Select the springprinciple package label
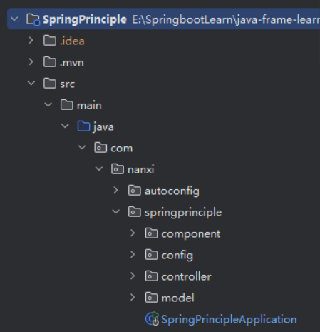The height and width of the screenshot is (332, 320). pyautogui.click(x=183, y=213)
